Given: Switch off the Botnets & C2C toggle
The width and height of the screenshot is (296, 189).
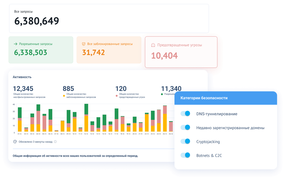Looking at the screenshot, I should pyautogui.click(x=185, y=155).
